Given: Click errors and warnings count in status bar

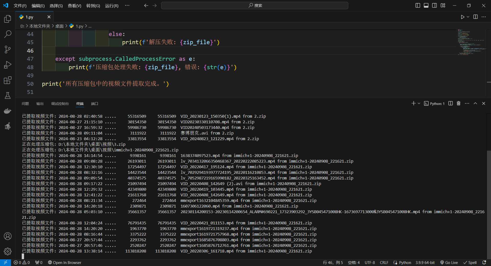Looking at the screenshot, I should pos(22,262).
